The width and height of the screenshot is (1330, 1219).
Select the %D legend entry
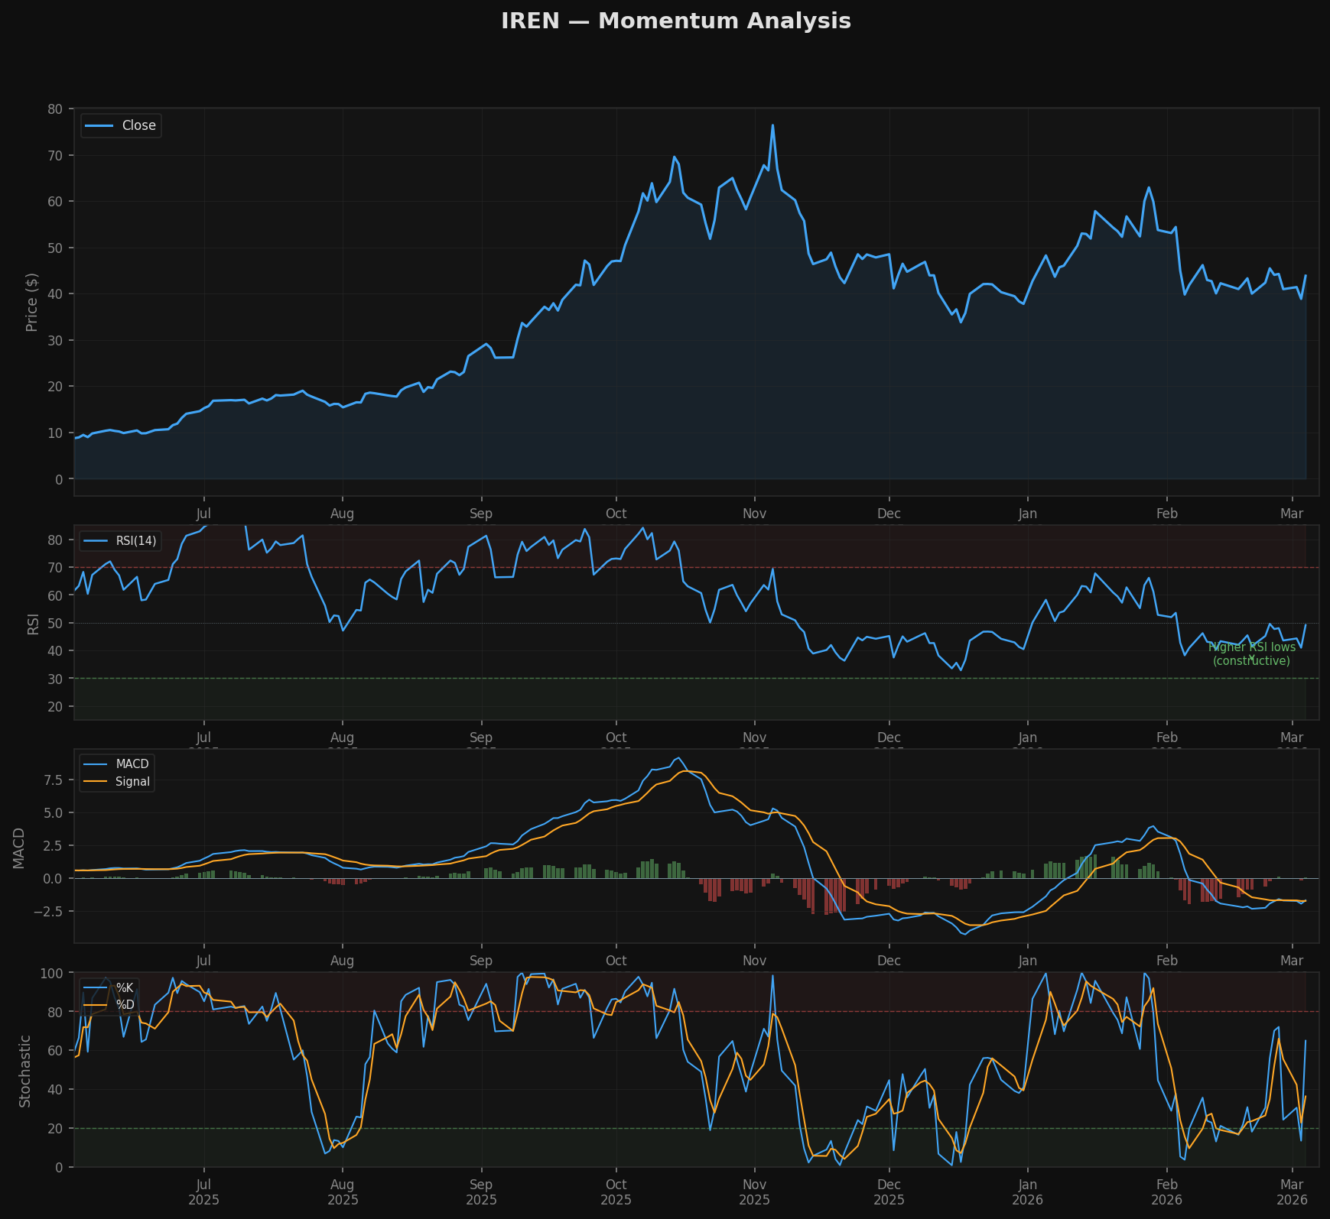click(x=124, y=1004)
